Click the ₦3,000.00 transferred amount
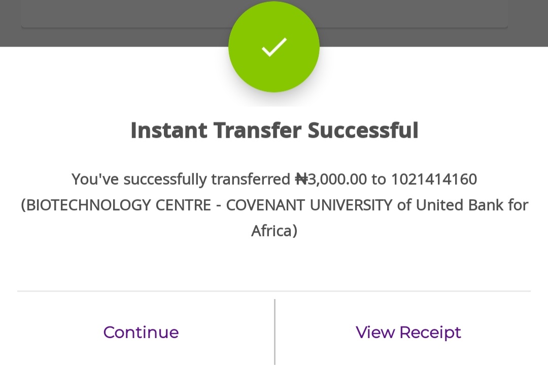The width and height of the screenshot is (548, 372). (331, 179)
